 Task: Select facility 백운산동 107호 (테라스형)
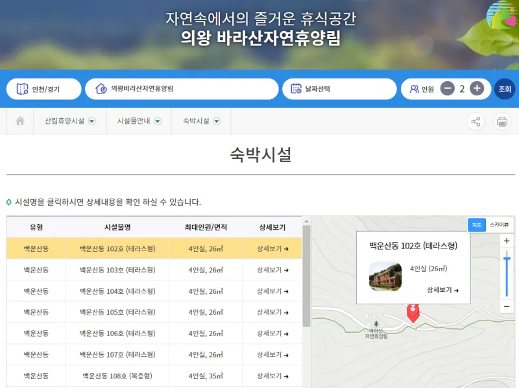tap(117, 355)
